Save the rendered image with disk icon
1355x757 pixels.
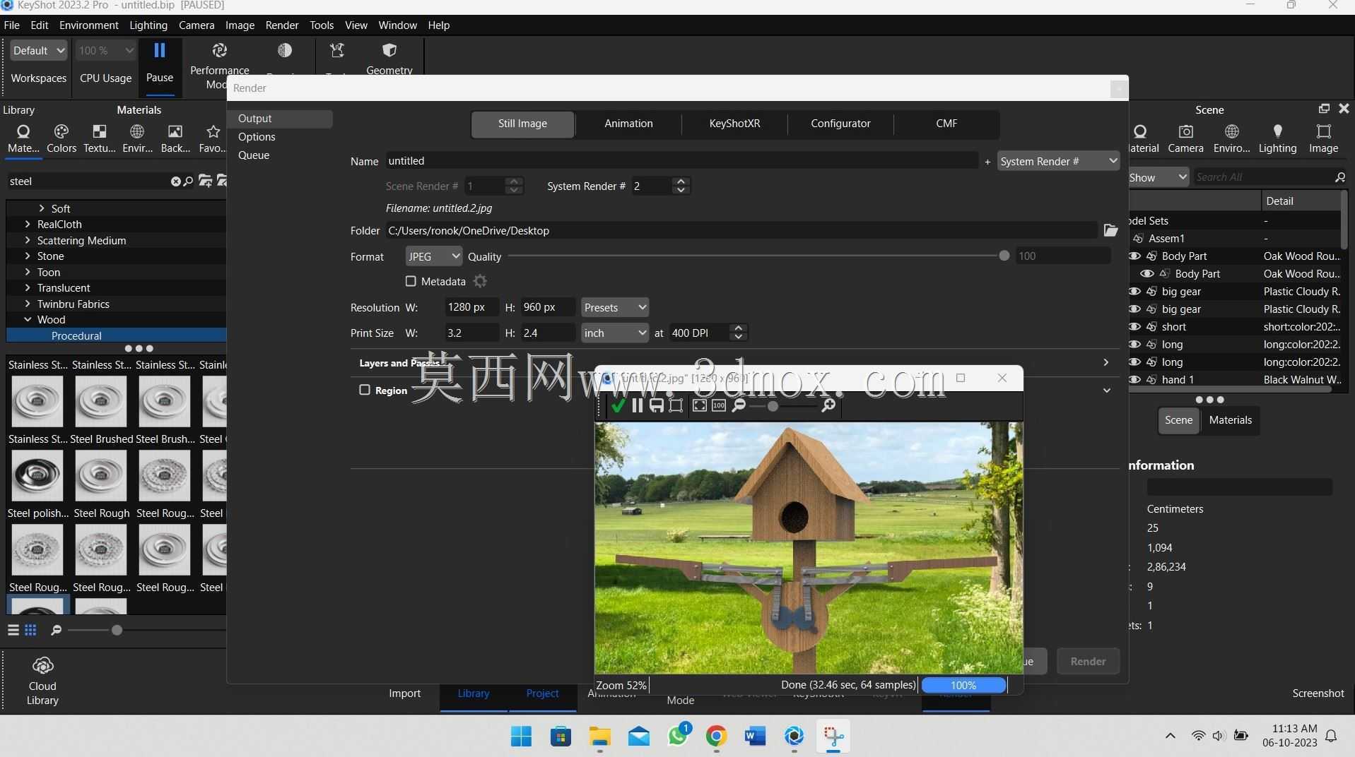657,405
